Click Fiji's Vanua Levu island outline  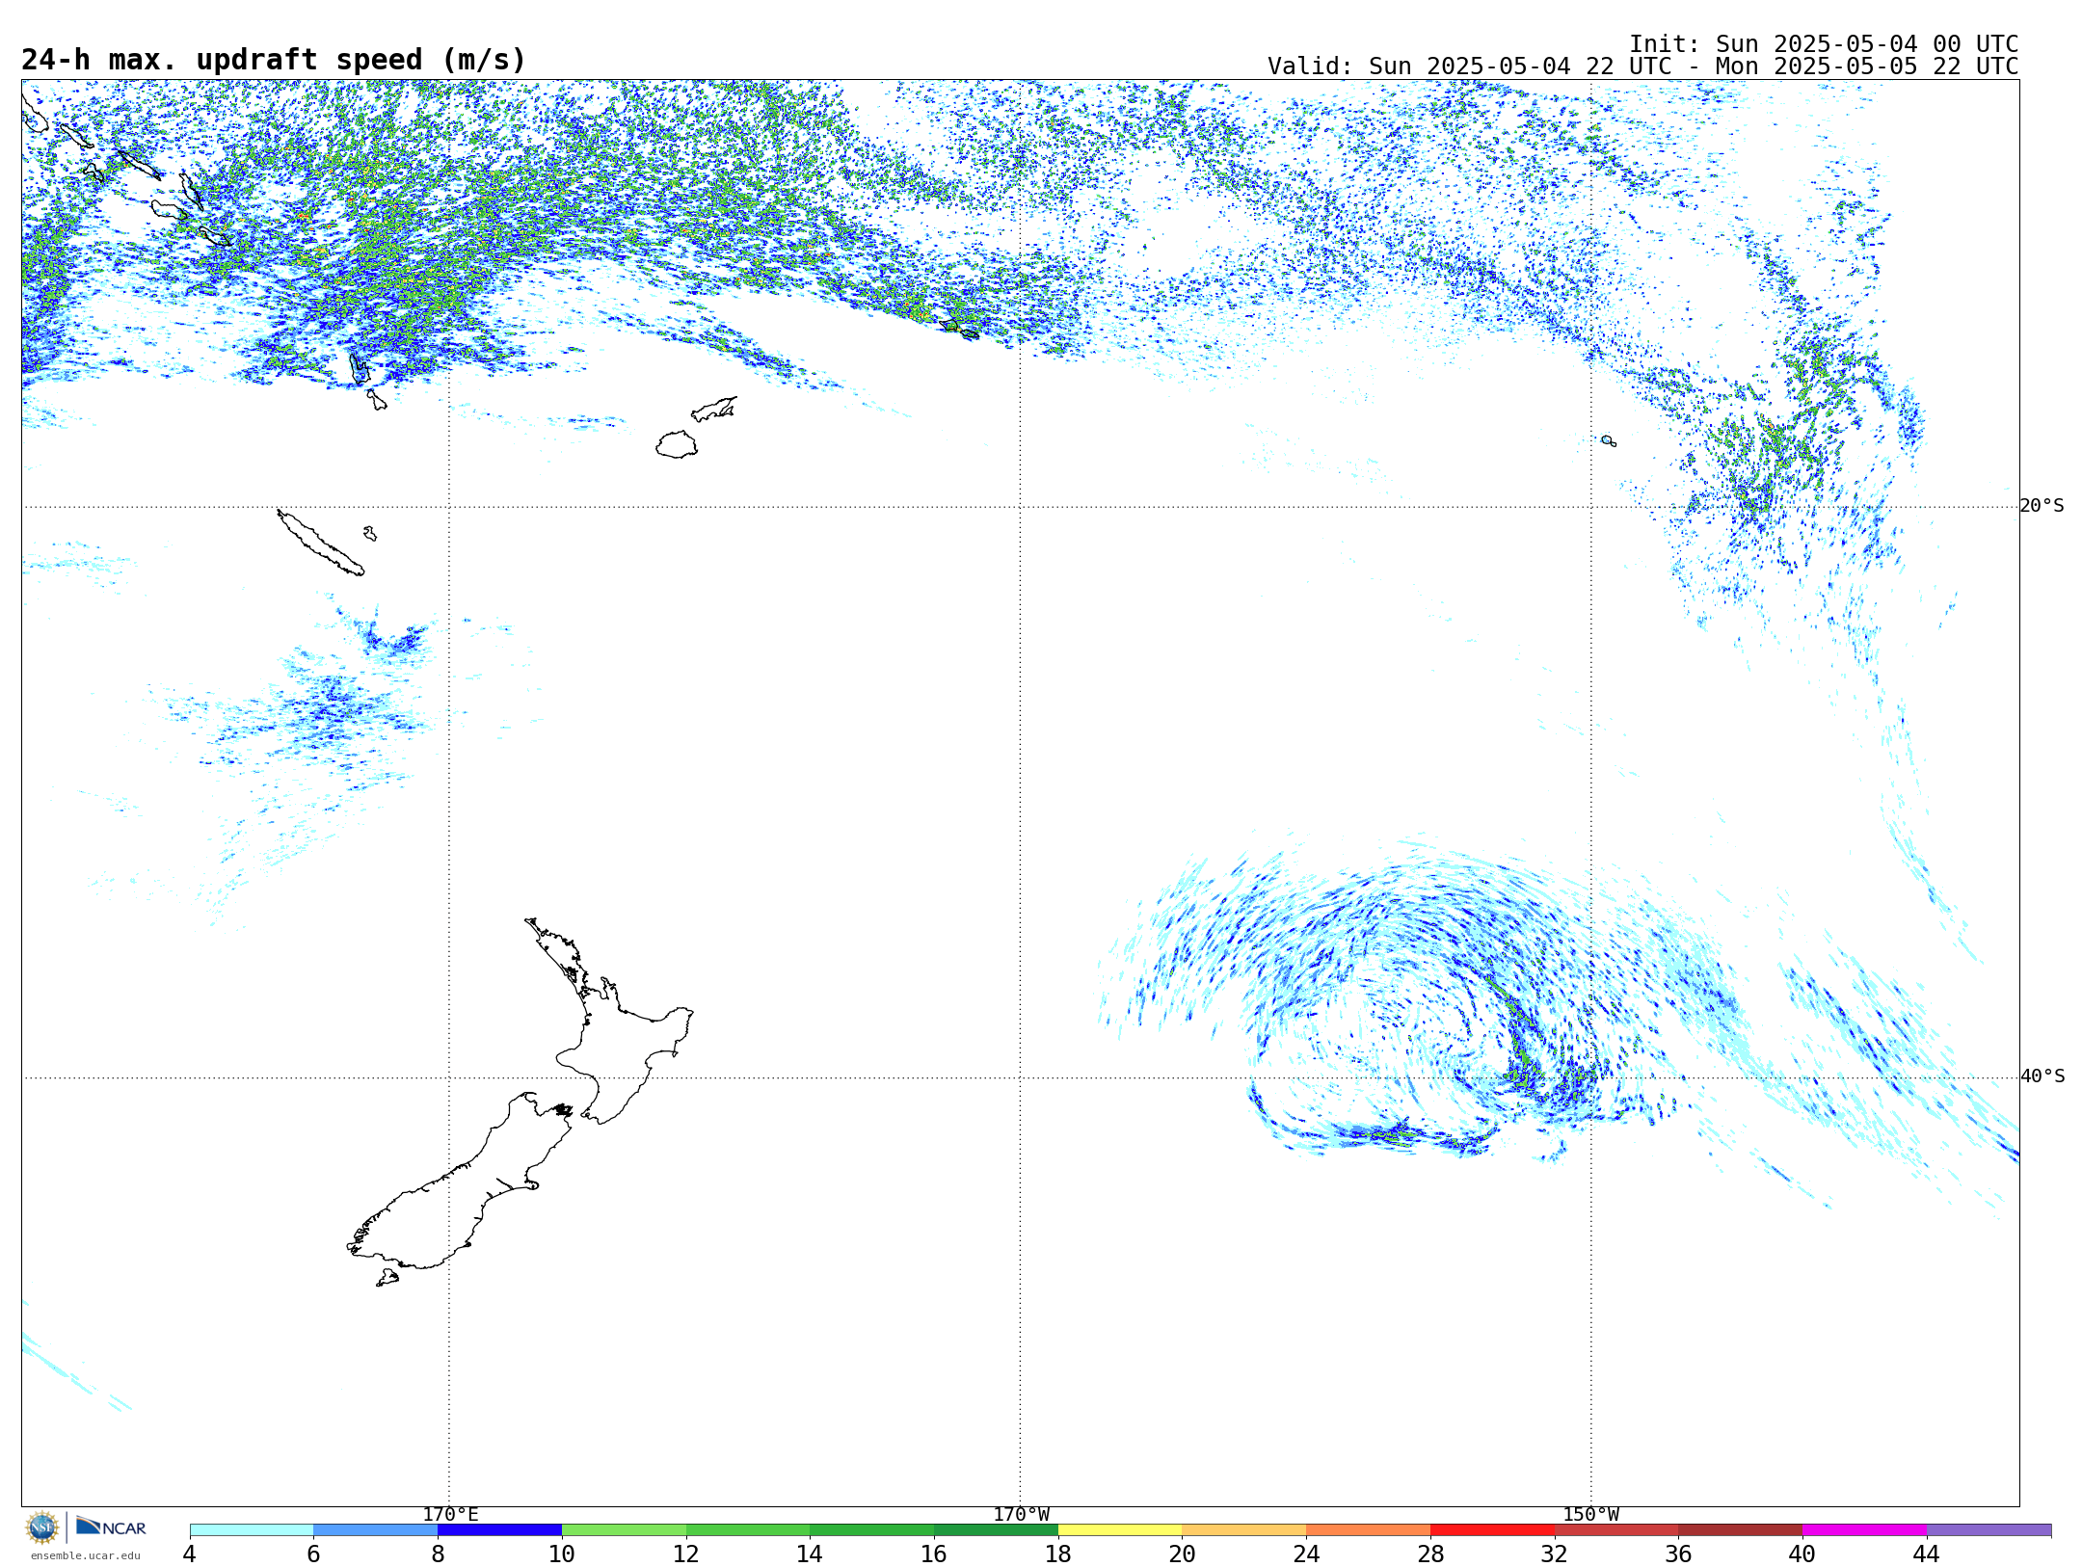click(714, 410)
